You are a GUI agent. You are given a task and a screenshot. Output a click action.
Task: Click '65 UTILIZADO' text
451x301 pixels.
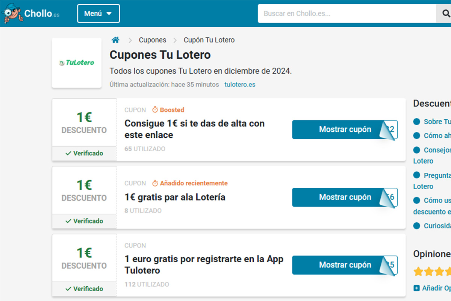(145, 149)
